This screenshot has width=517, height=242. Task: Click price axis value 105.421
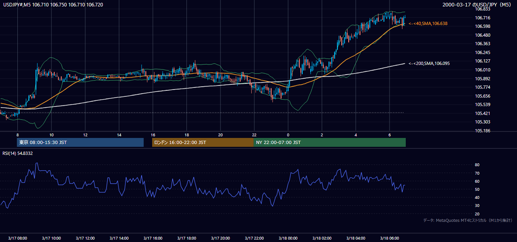pyautogui.click(x=483, y=113)
